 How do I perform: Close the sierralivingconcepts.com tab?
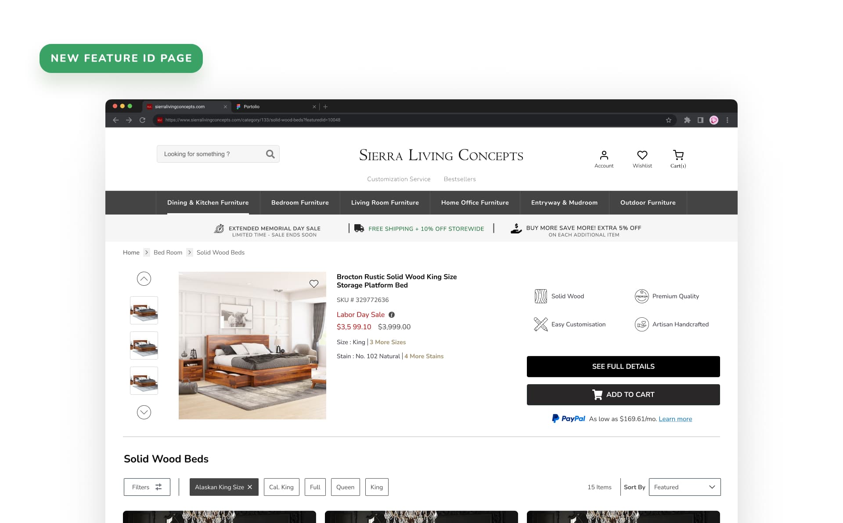pyautogui.click(x=225, y=107)
